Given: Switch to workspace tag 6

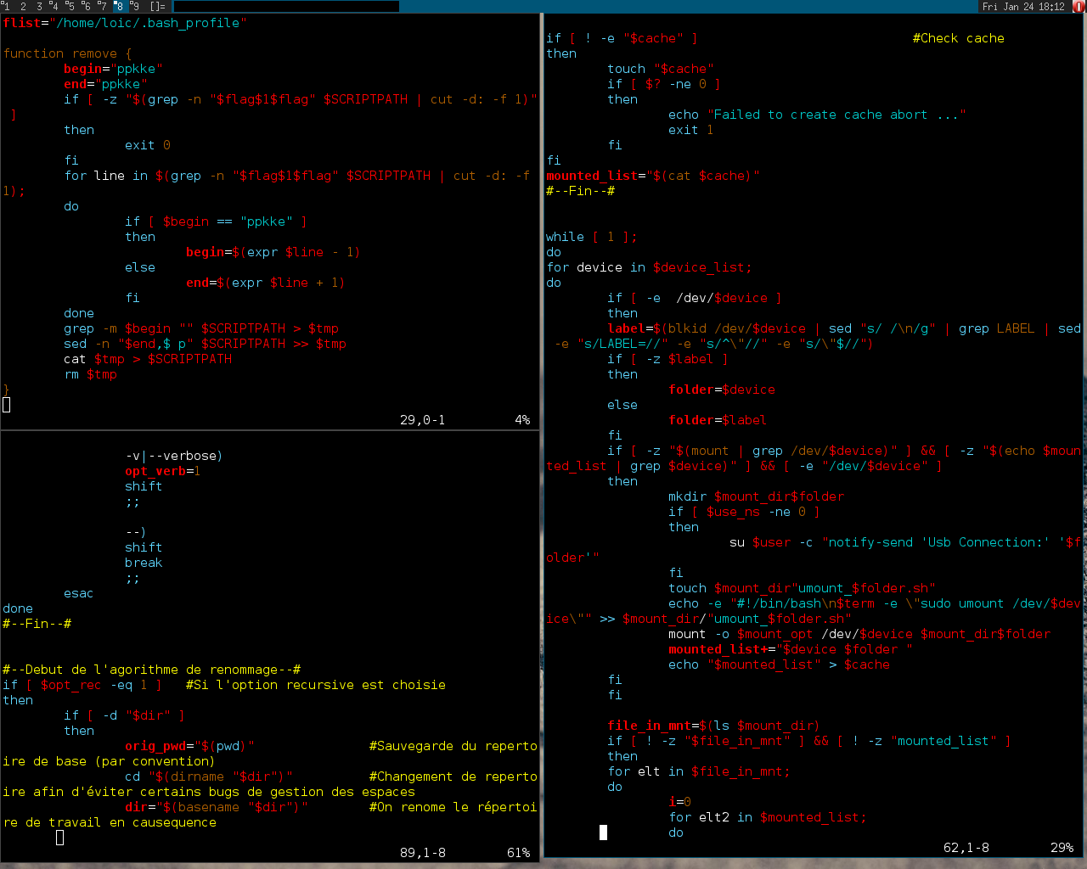Looking at the screenshot, I should coord(87,6).
